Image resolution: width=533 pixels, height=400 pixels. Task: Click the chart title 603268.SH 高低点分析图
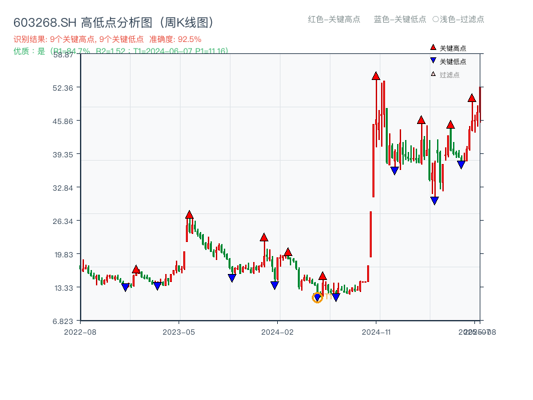tap(113, 23)
